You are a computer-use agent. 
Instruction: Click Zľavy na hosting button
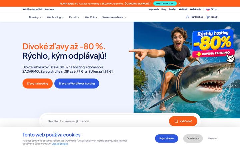(x=37, y=83)
